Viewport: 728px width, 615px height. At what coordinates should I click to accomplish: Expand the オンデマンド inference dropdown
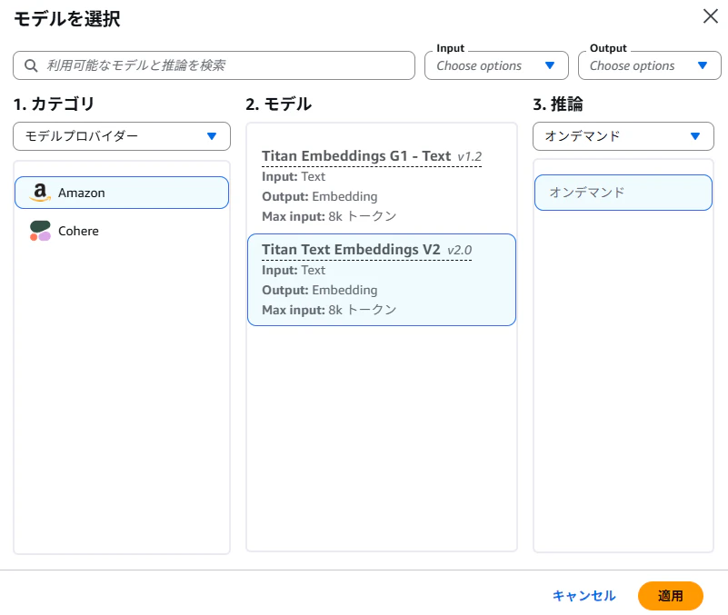click(x=623, y=136)
